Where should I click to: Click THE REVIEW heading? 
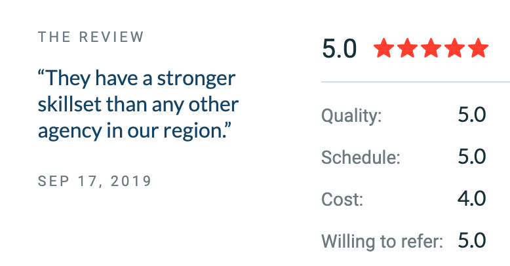[x=90, y=37]
